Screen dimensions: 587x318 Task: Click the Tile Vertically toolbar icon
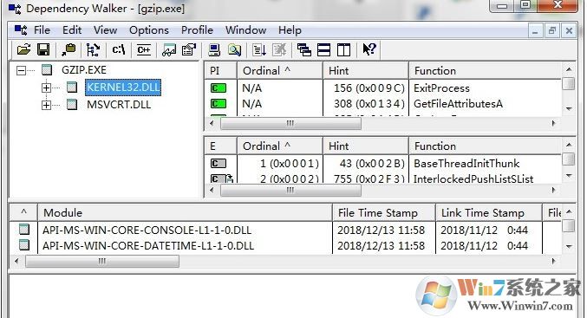coord(343,49)
